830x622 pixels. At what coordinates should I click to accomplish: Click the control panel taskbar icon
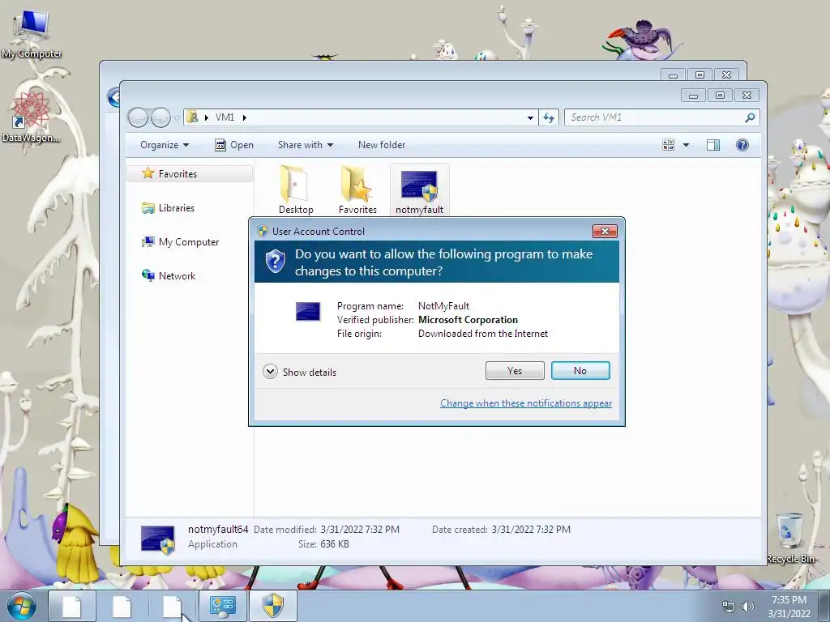pos(222,606)
